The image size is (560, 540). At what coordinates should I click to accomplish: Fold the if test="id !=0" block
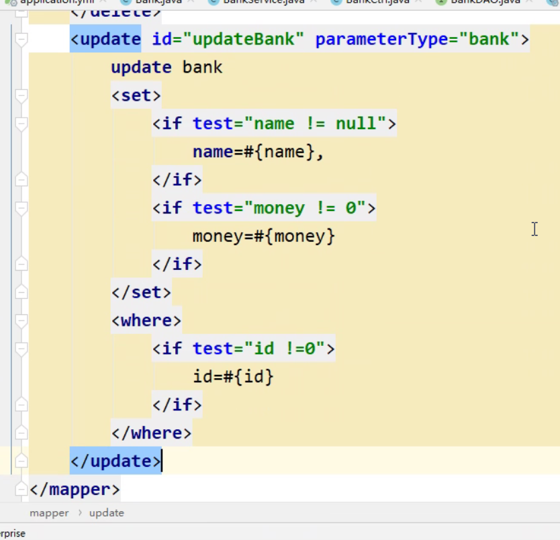click(21, 349)
